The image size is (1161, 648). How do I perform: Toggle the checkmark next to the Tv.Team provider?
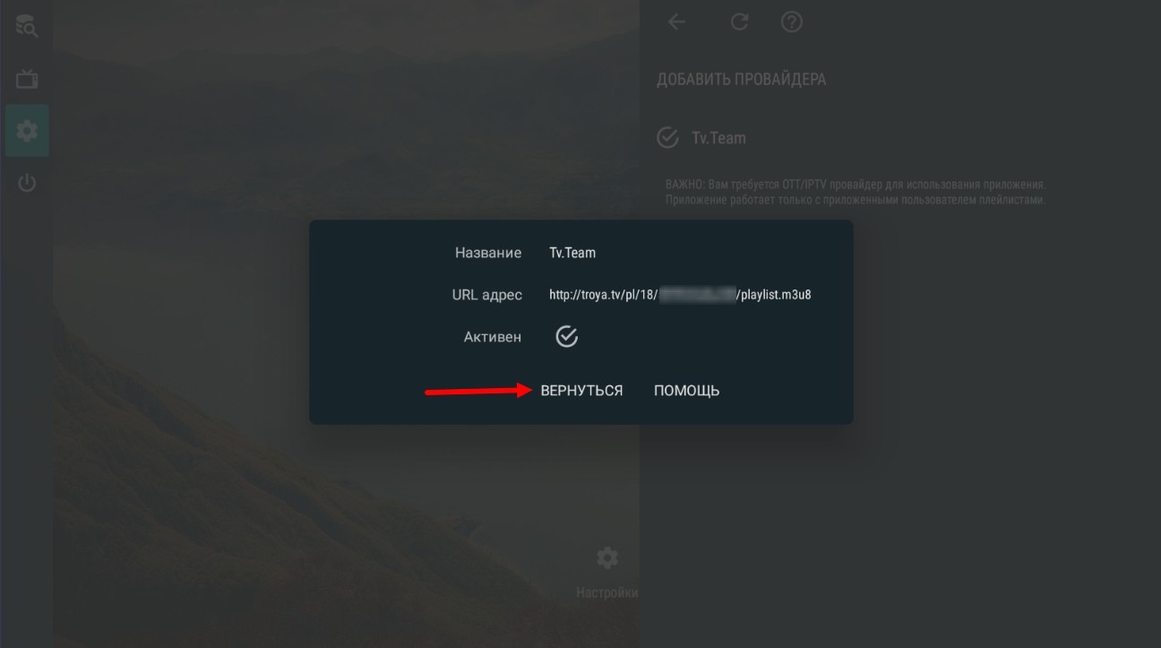pos(667,137)
